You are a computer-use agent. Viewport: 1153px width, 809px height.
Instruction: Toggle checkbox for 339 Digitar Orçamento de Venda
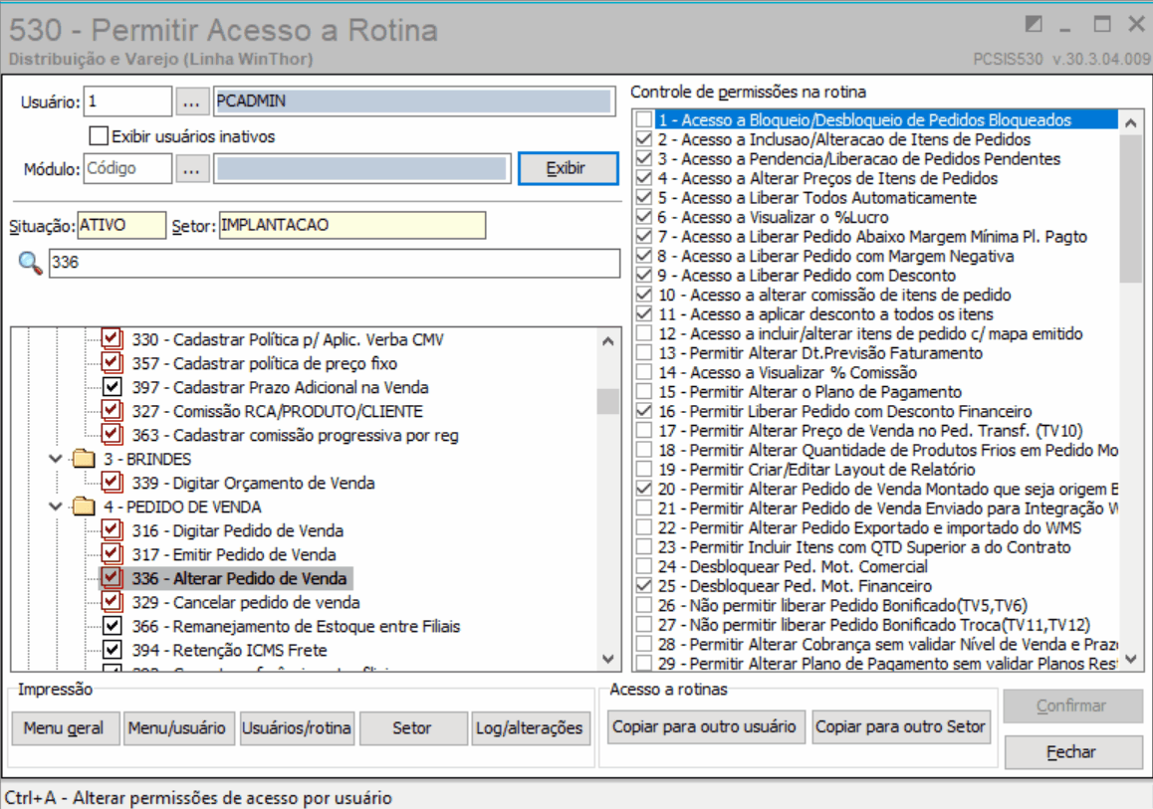(x=112, y=483)
